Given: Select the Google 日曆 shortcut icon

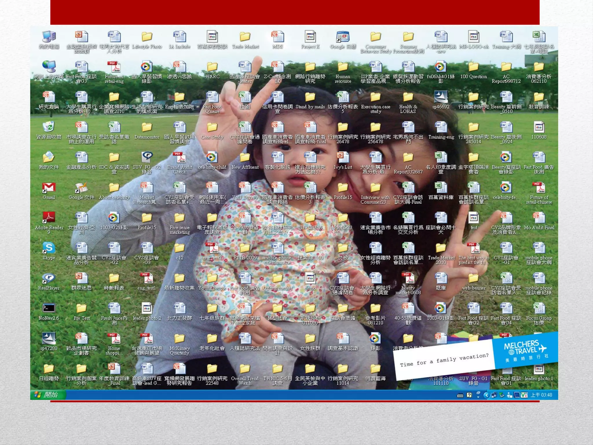Looking at the screenshot, I should pyautogui.click(x=343, y=37).
